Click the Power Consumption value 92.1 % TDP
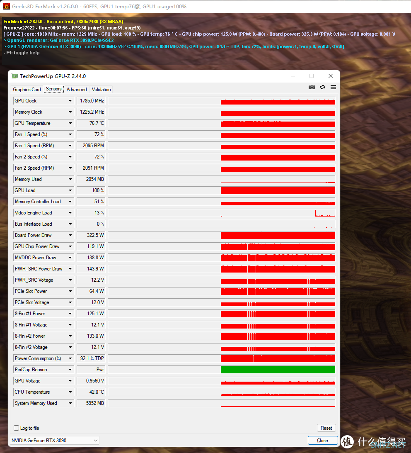The image size is (411, 453). [91, 358]
